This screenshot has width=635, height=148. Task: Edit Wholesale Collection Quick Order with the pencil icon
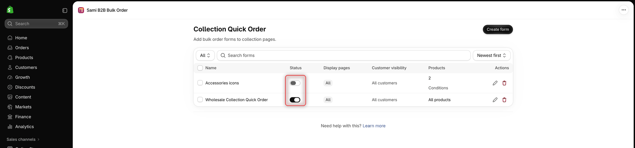click(x=495, y=100)
